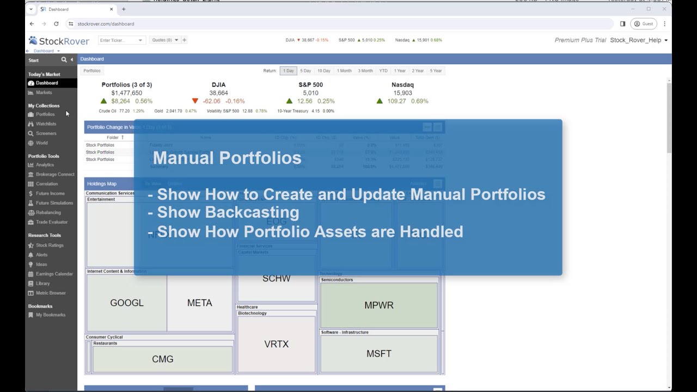Expand the Dashboard breadcrumb dropdown

point(58,51)
